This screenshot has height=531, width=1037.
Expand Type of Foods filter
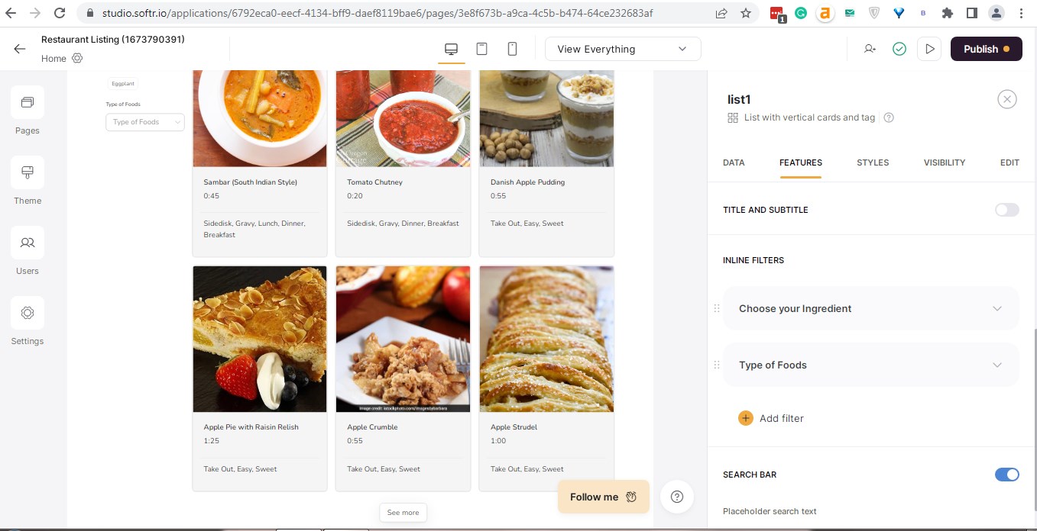870,365
